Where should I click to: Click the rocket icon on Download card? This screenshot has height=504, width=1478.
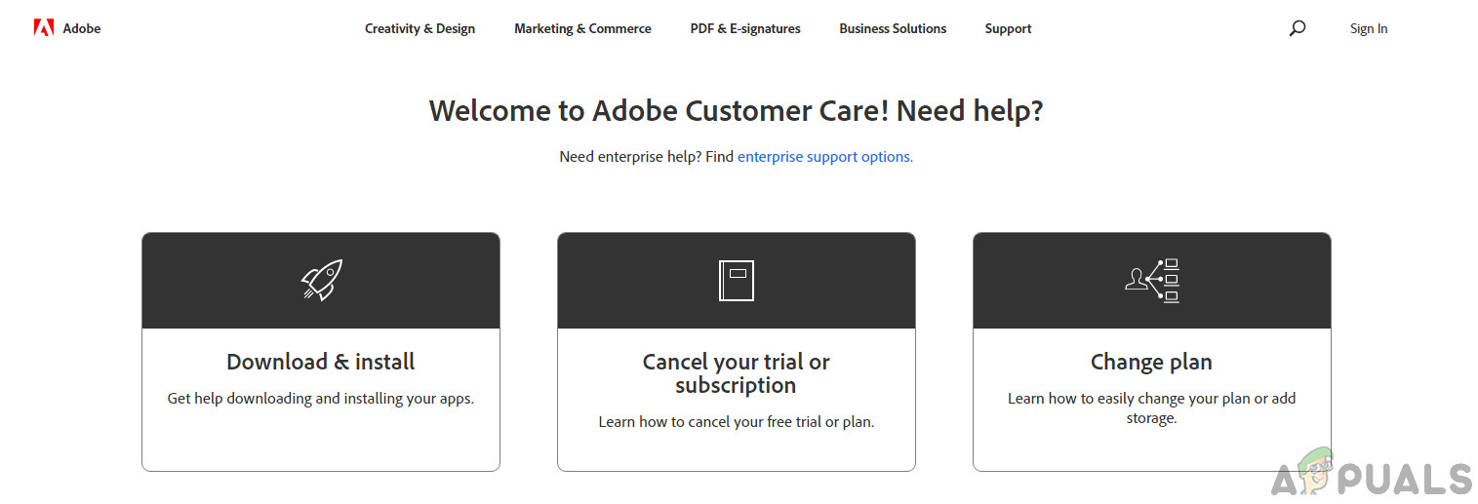321,280
